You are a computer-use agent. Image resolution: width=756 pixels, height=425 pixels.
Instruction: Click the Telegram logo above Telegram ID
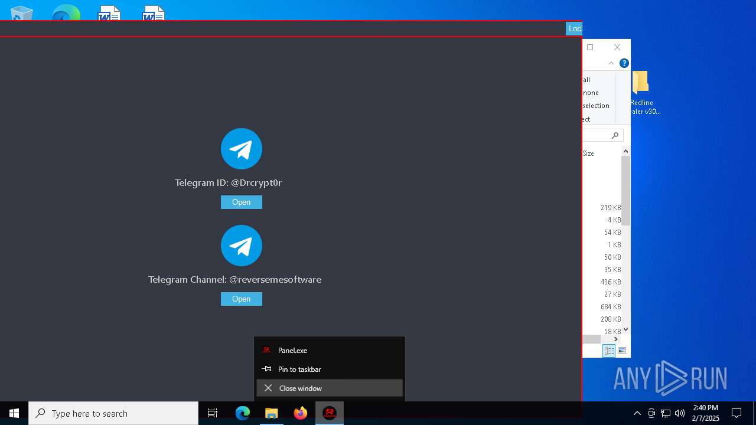tap(242, 149)
